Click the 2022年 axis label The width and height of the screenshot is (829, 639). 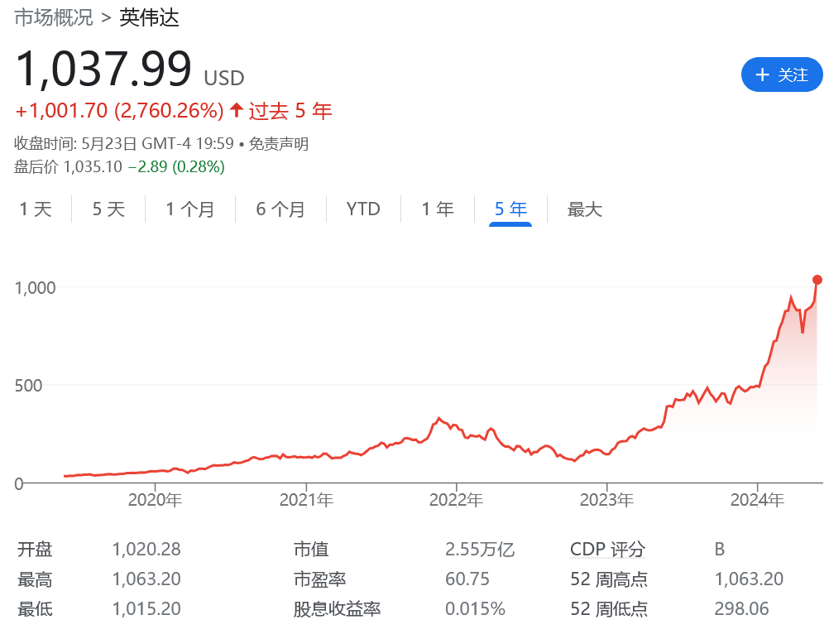[456, 500]
